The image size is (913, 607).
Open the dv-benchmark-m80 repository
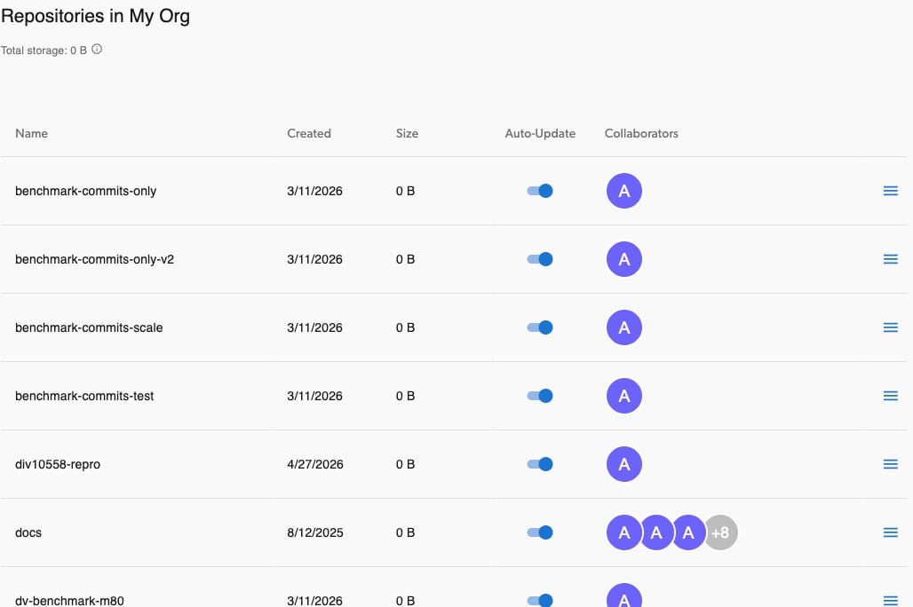[69, 601]
